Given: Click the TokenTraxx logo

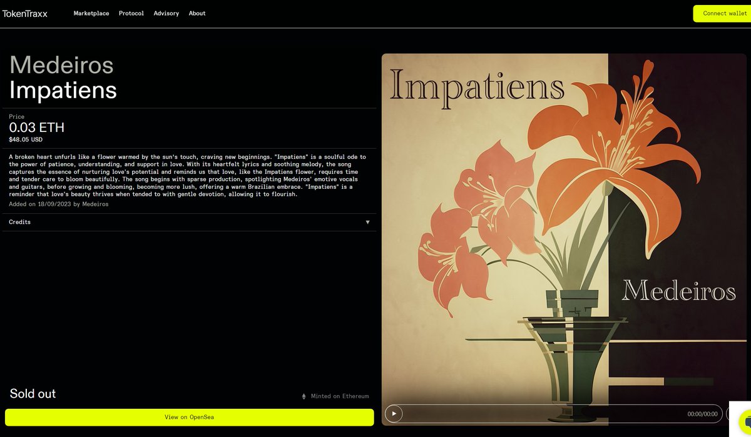Looking at the screenshot, I should [24, 13].
